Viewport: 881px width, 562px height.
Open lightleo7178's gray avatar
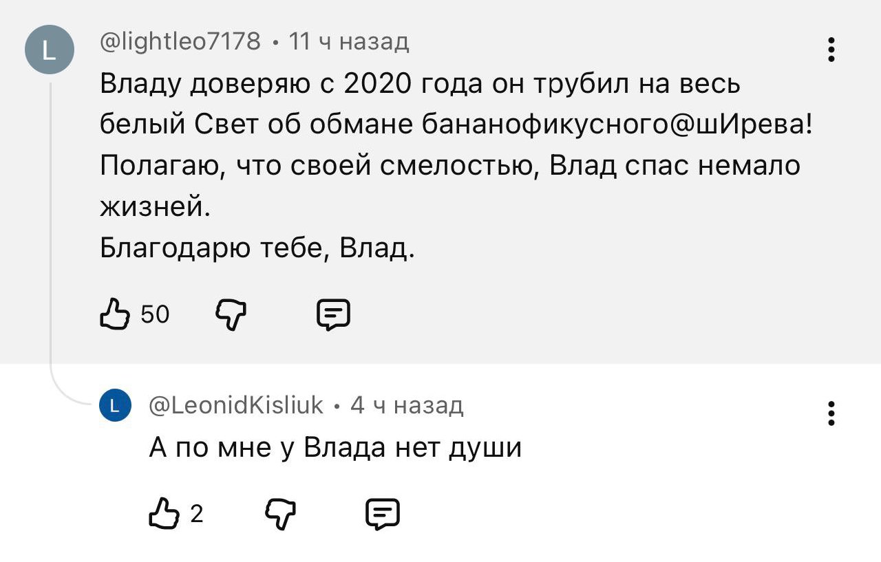click(49, 50)
